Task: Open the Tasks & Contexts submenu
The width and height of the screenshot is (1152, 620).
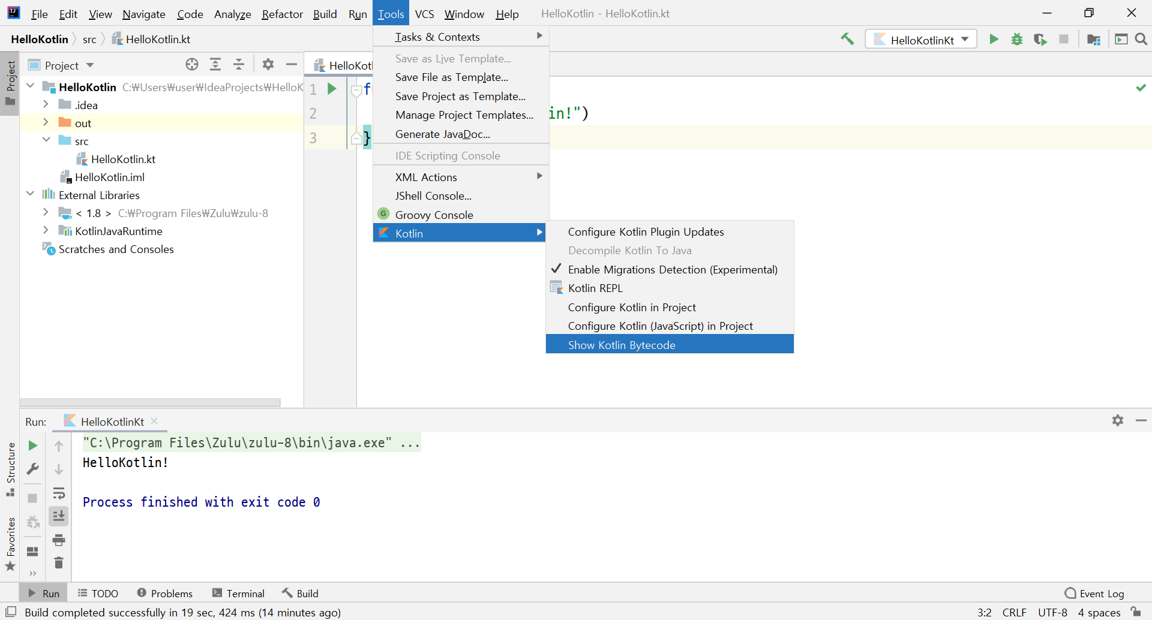Action: (461, 37)
